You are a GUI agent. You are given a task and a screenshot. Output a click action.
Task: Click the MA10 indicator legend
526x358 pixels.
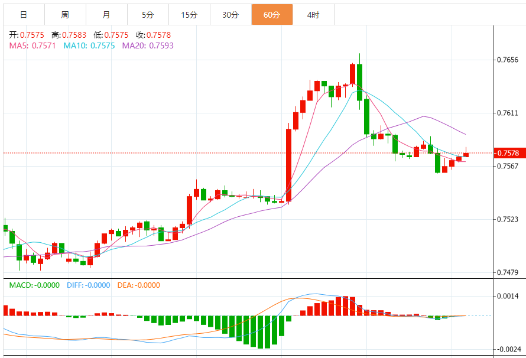click(x=89, y=45)
